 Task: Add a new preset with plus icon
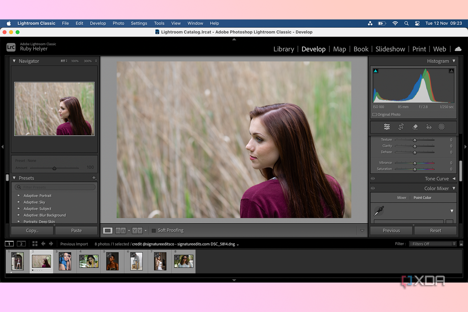[94, 178]
